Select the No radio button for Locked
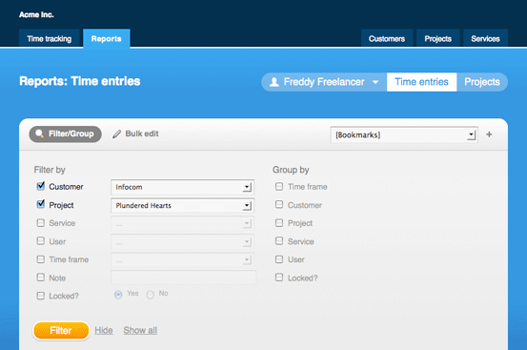The image size is (527, 350). pos(151,295)
